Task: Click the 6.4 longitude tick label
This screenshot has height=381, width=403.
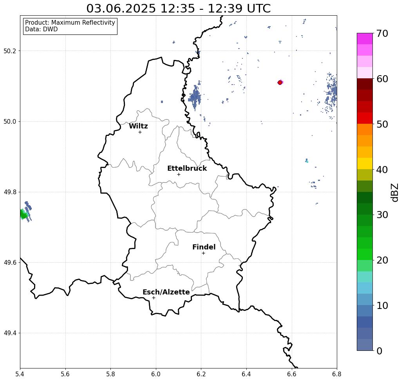Action: click(x=246, y=374)
